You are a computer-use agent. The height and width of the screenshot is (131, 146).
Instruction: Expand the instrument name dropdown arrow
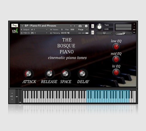coord(22,26)
